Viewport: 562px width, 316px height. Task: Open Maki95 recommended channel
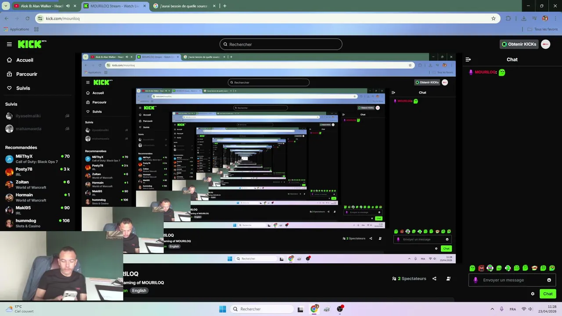point(37,210)
